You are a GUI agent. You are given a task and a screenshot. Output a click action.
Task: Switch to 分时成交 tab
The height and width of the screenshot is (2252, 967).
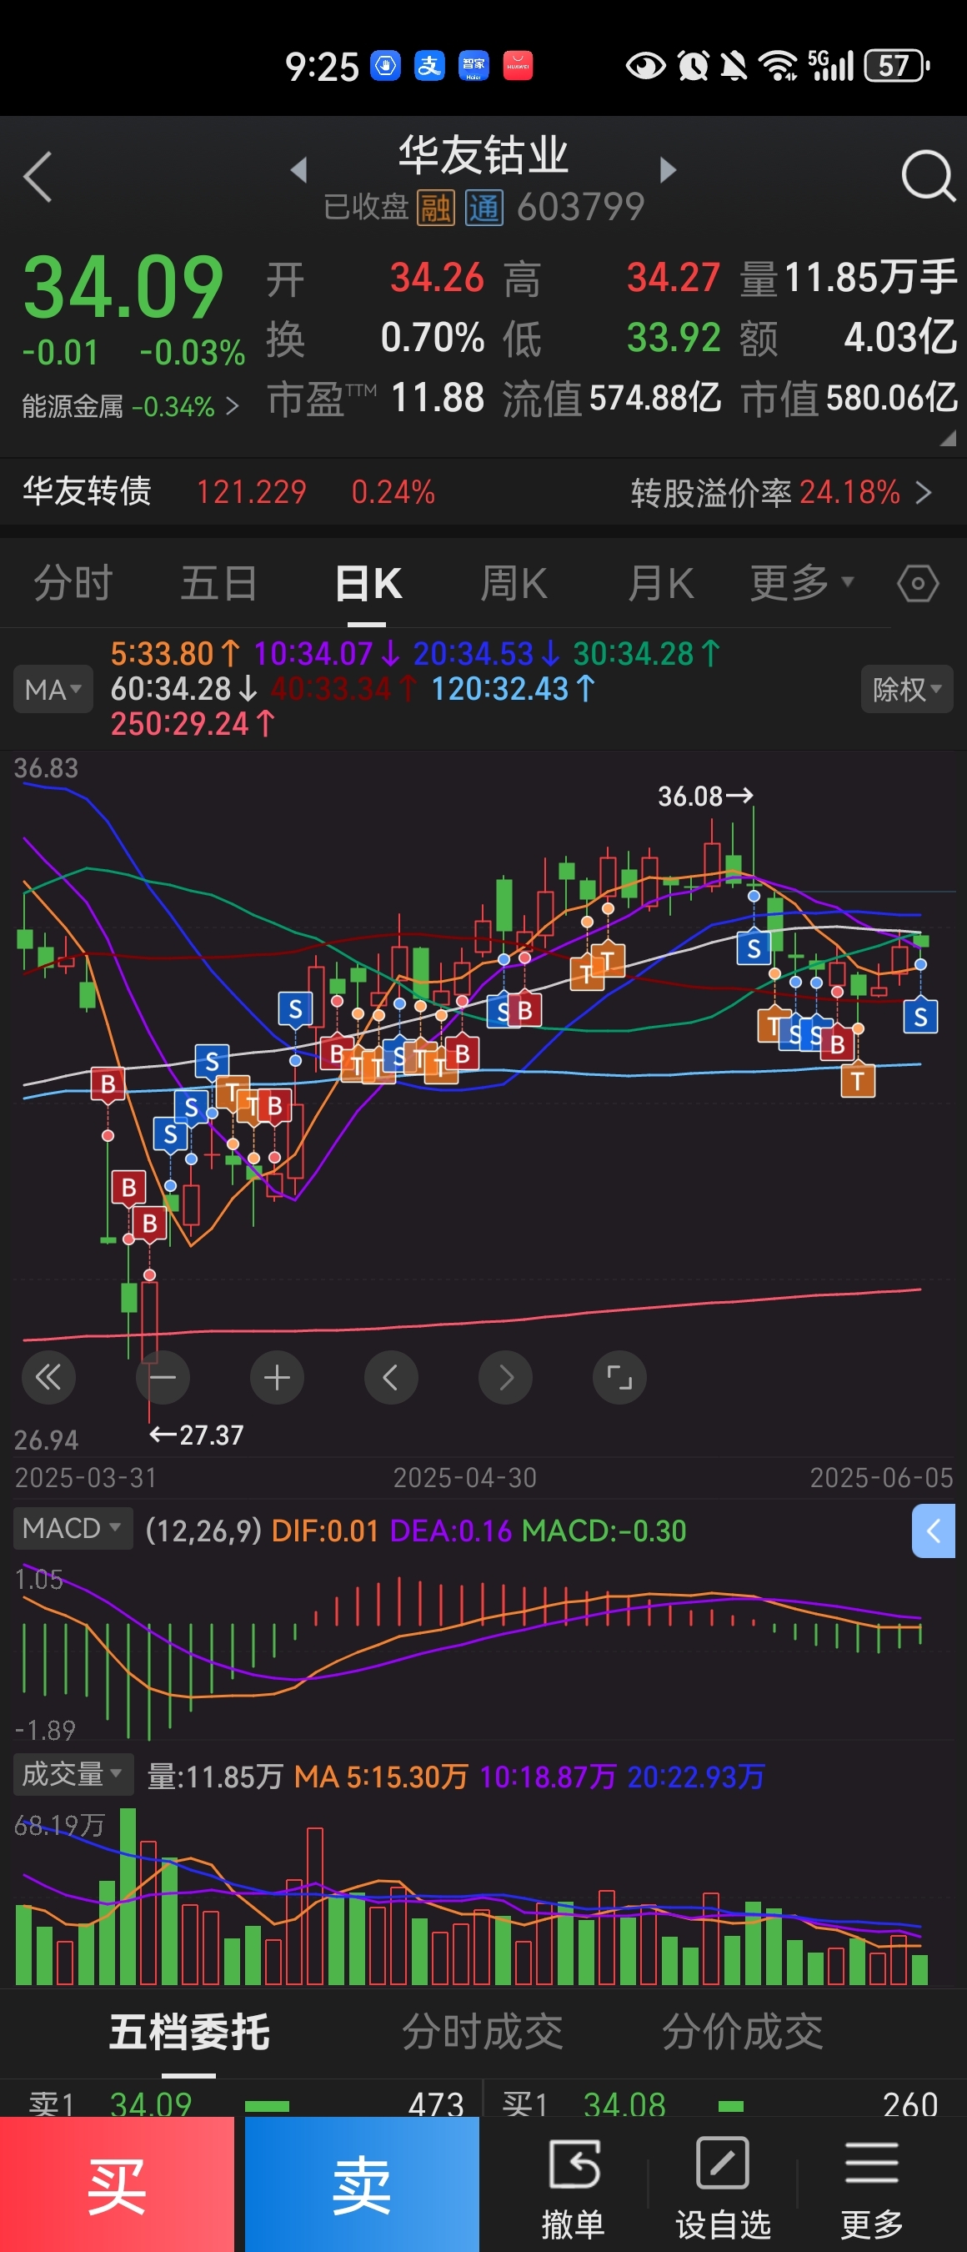coord(482,2032)
